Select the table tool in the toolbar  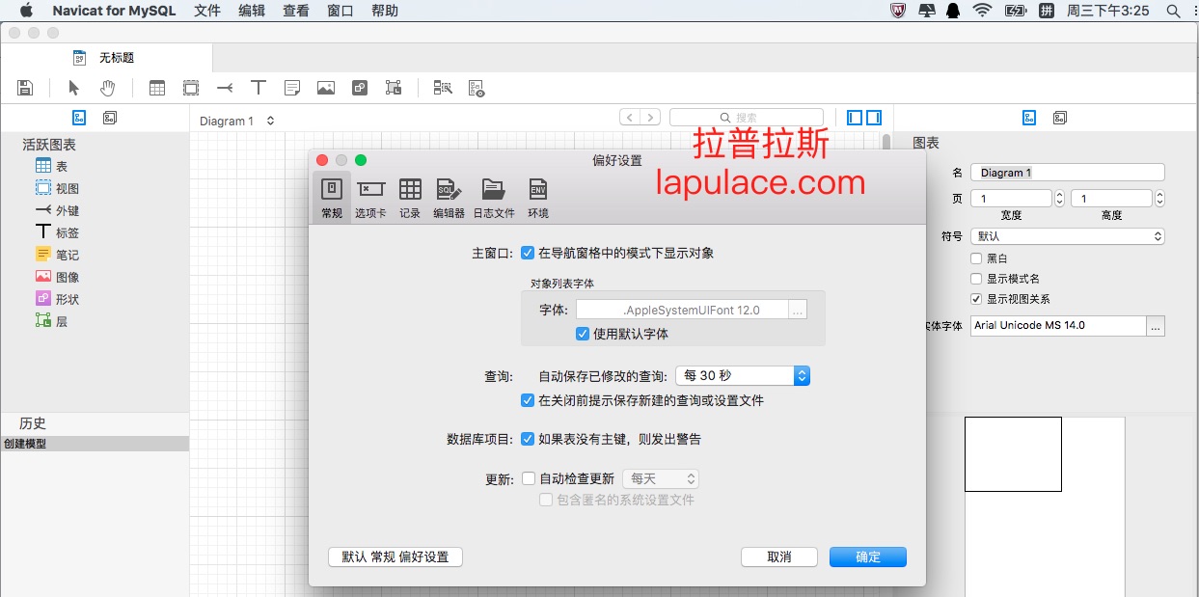[x=157, y=88]
